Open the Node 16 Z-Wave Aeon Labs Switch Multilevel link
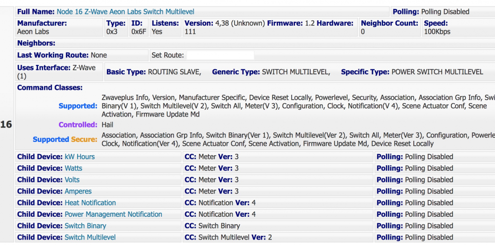 pos(125,11)
